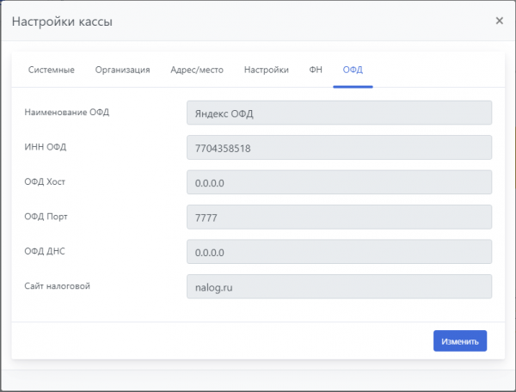Click the ОФД Хост label
Screen dimensions: 516x392
(46, 181)
